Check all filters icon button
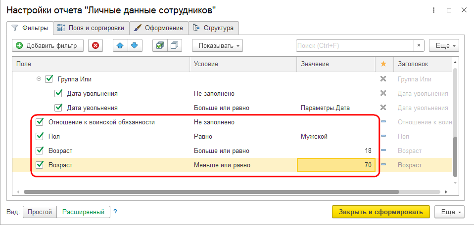This screenshot has height=225, width=474. point(160,46)
